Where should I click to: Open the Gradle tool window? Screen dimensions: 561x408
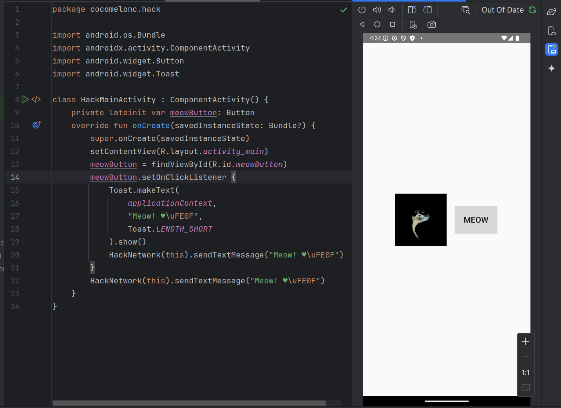click(552, 12)
